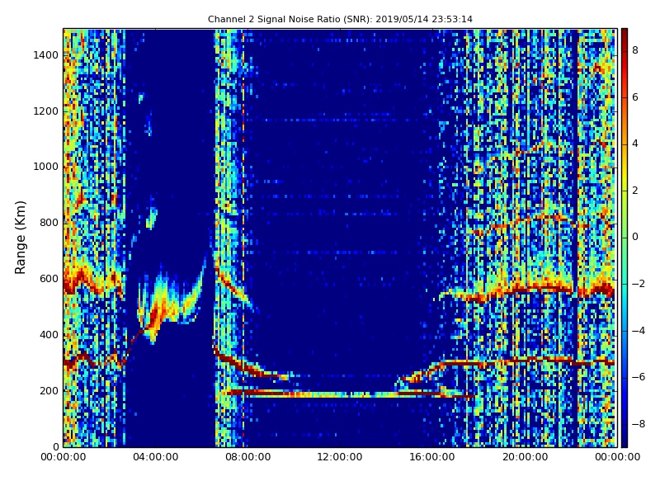This screenshot has height=495, width=660.
Task: Click the rightmost 00:00:00 time axis label
Action: pos(617,457)
